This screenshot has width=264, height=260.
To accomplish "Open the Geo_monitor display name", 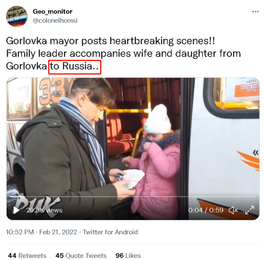I will [53, 12].
